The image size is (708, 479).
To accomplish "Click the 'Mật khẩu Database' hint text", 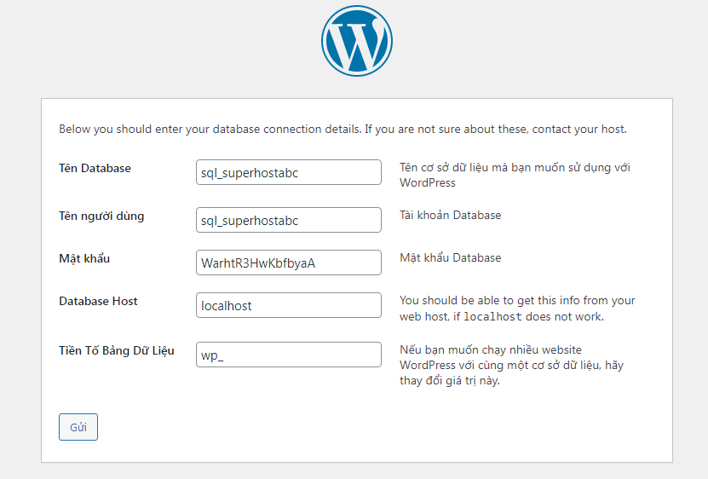I will click(450, 257).
